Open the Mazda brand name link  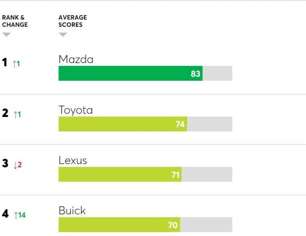76,59
